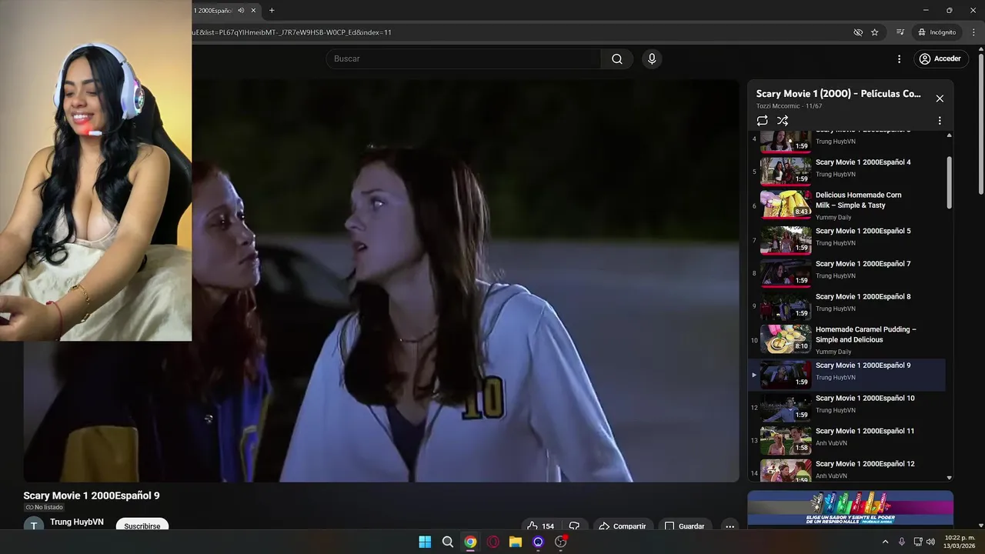
Task: Click purple circle app taskbar icon
Action: click(x=538, y=542)
